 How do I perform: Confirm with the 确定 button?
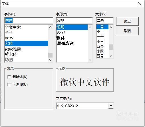click(x=127, y=21)
